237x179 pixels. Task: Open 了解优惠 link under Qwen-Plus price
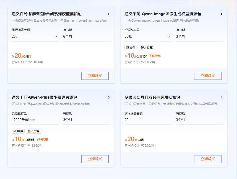(42, 139)
